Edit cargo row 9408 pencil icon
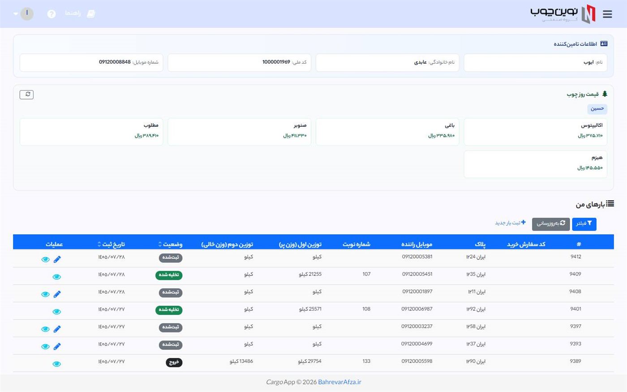 click(x=57, y=294)
